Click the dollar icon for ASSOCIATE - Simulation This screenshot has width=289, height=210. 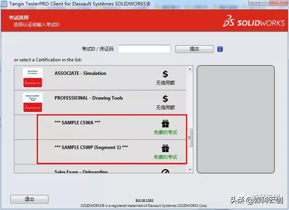coord(165,74)
